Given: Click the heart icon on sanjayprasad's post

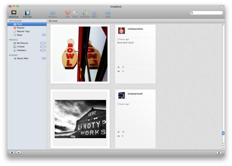Looking at the screenshot, I should pos(118,132).
